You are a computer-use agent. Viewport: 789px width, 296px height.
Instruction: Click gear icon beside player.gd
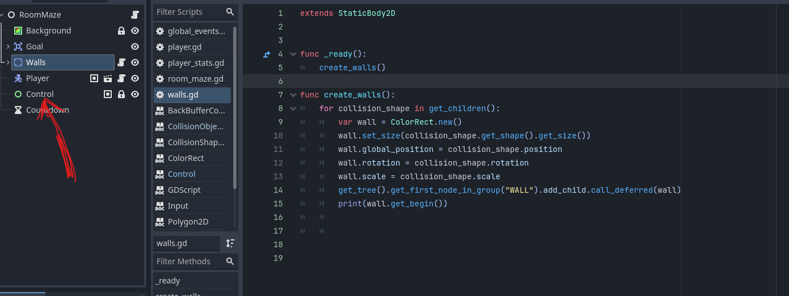point(160,47)
